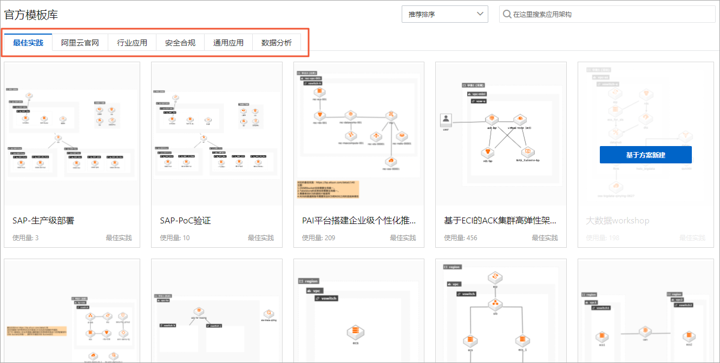Open the 推荐排序 sort dropdown
The height and width of the screenshot is (363, 720).
click(x=444, y=14)
